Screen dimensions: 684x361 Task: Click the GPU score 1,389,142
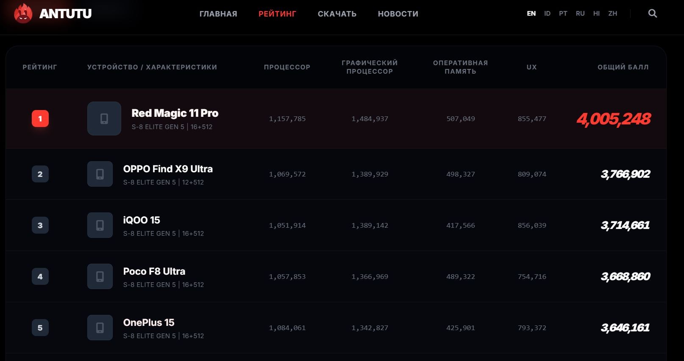(x=370, y=226)
